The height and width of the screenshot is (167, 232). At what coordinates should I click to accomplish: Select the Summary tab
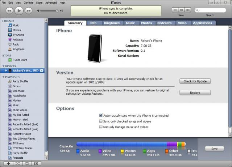pos(75,23)
